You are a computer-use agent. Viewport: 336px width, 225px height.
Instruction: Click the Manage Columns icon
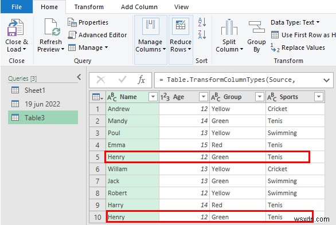[151, 26]
